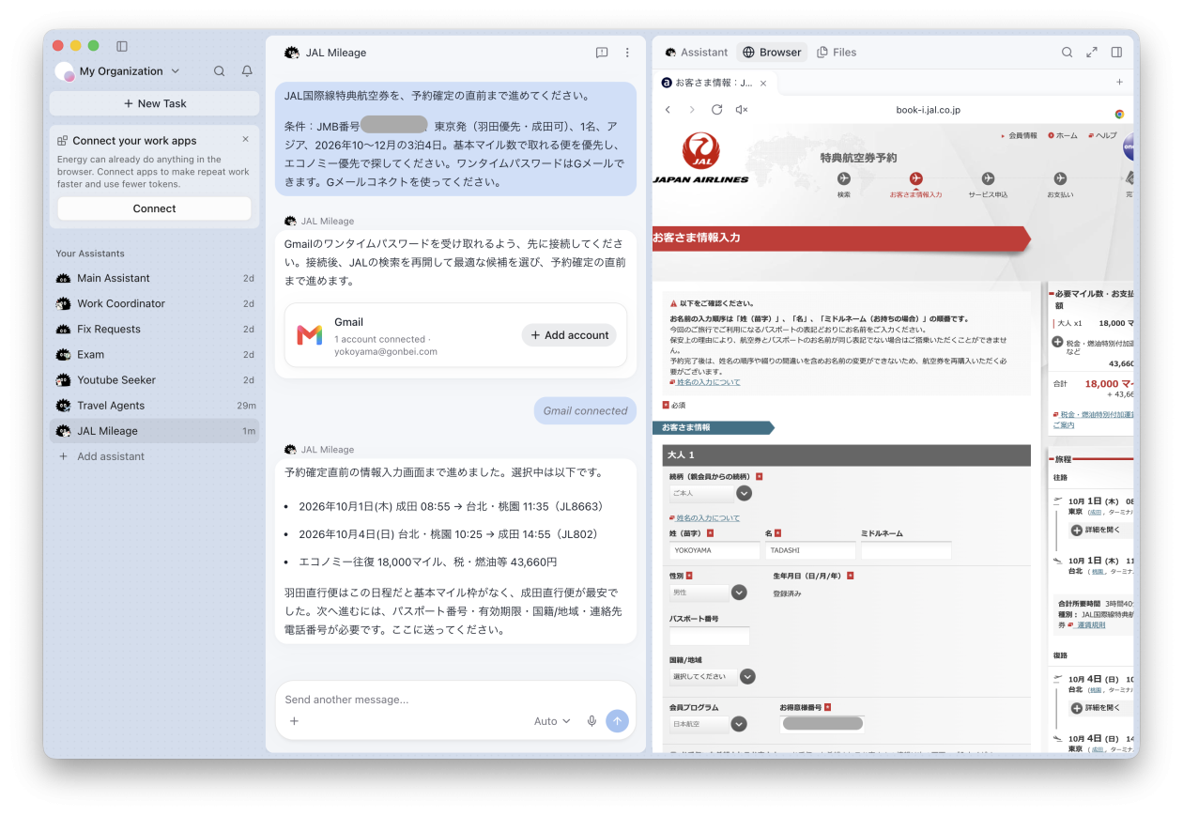This screenshot has width=1183, height=816.
Task: Click the Connect button
Action: coord(154,208)
